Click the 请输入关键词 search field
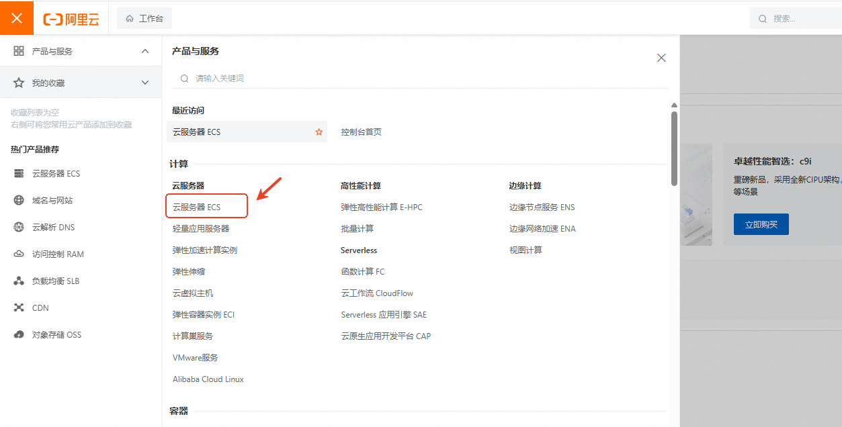The height and width of the screenshot is (427, 842). pos(420,79)
